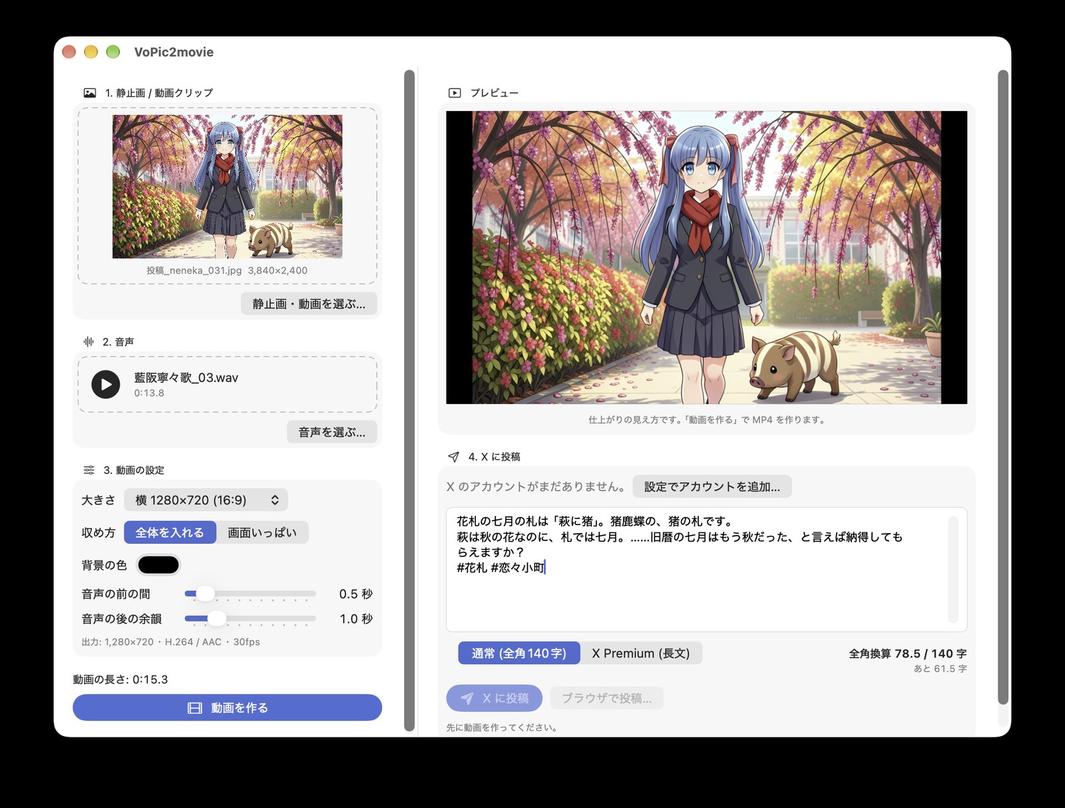
Task: Click the selected image thumbnail in drop zone
Action: point(228,186)
